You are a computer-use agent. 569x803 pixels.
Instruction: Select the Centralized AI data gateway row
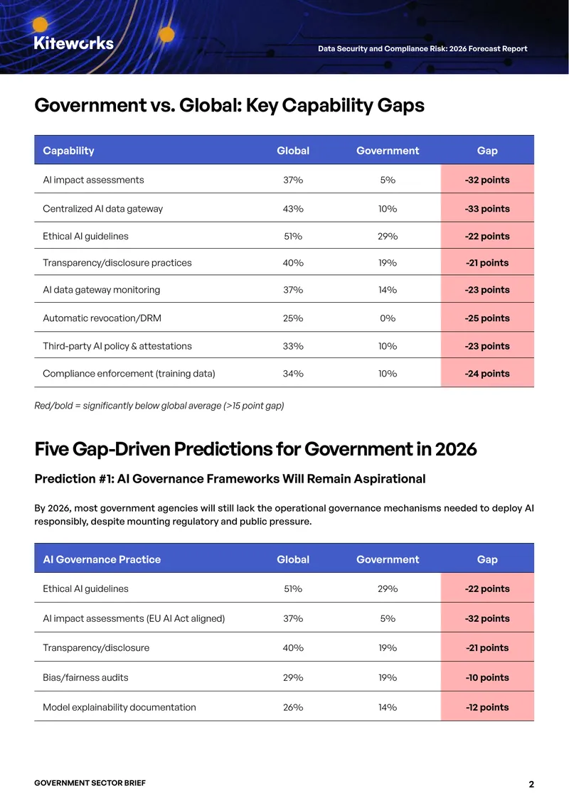(284, 208)
